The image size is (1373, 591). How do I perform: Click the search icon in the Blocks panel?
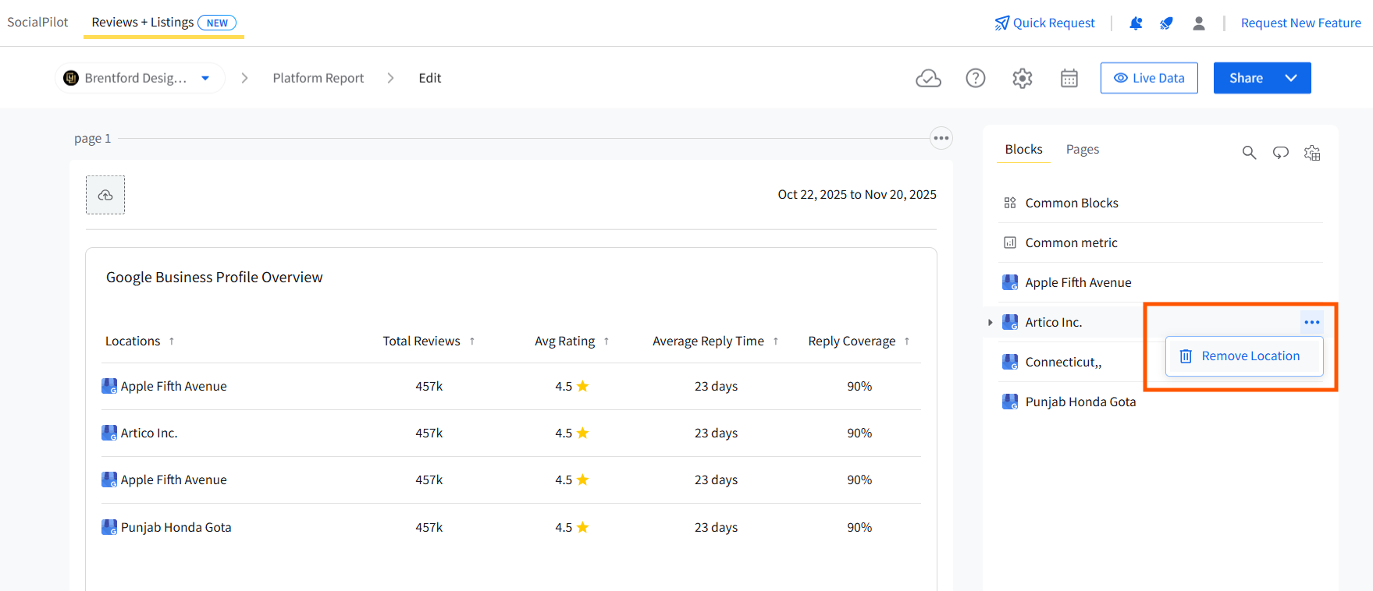tap(1249, 153)
